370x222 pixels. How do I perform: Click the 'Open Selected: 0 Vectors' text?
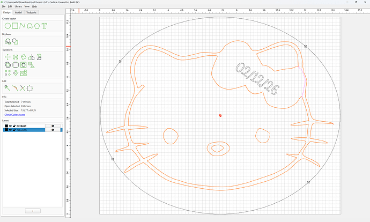point(18,106)
